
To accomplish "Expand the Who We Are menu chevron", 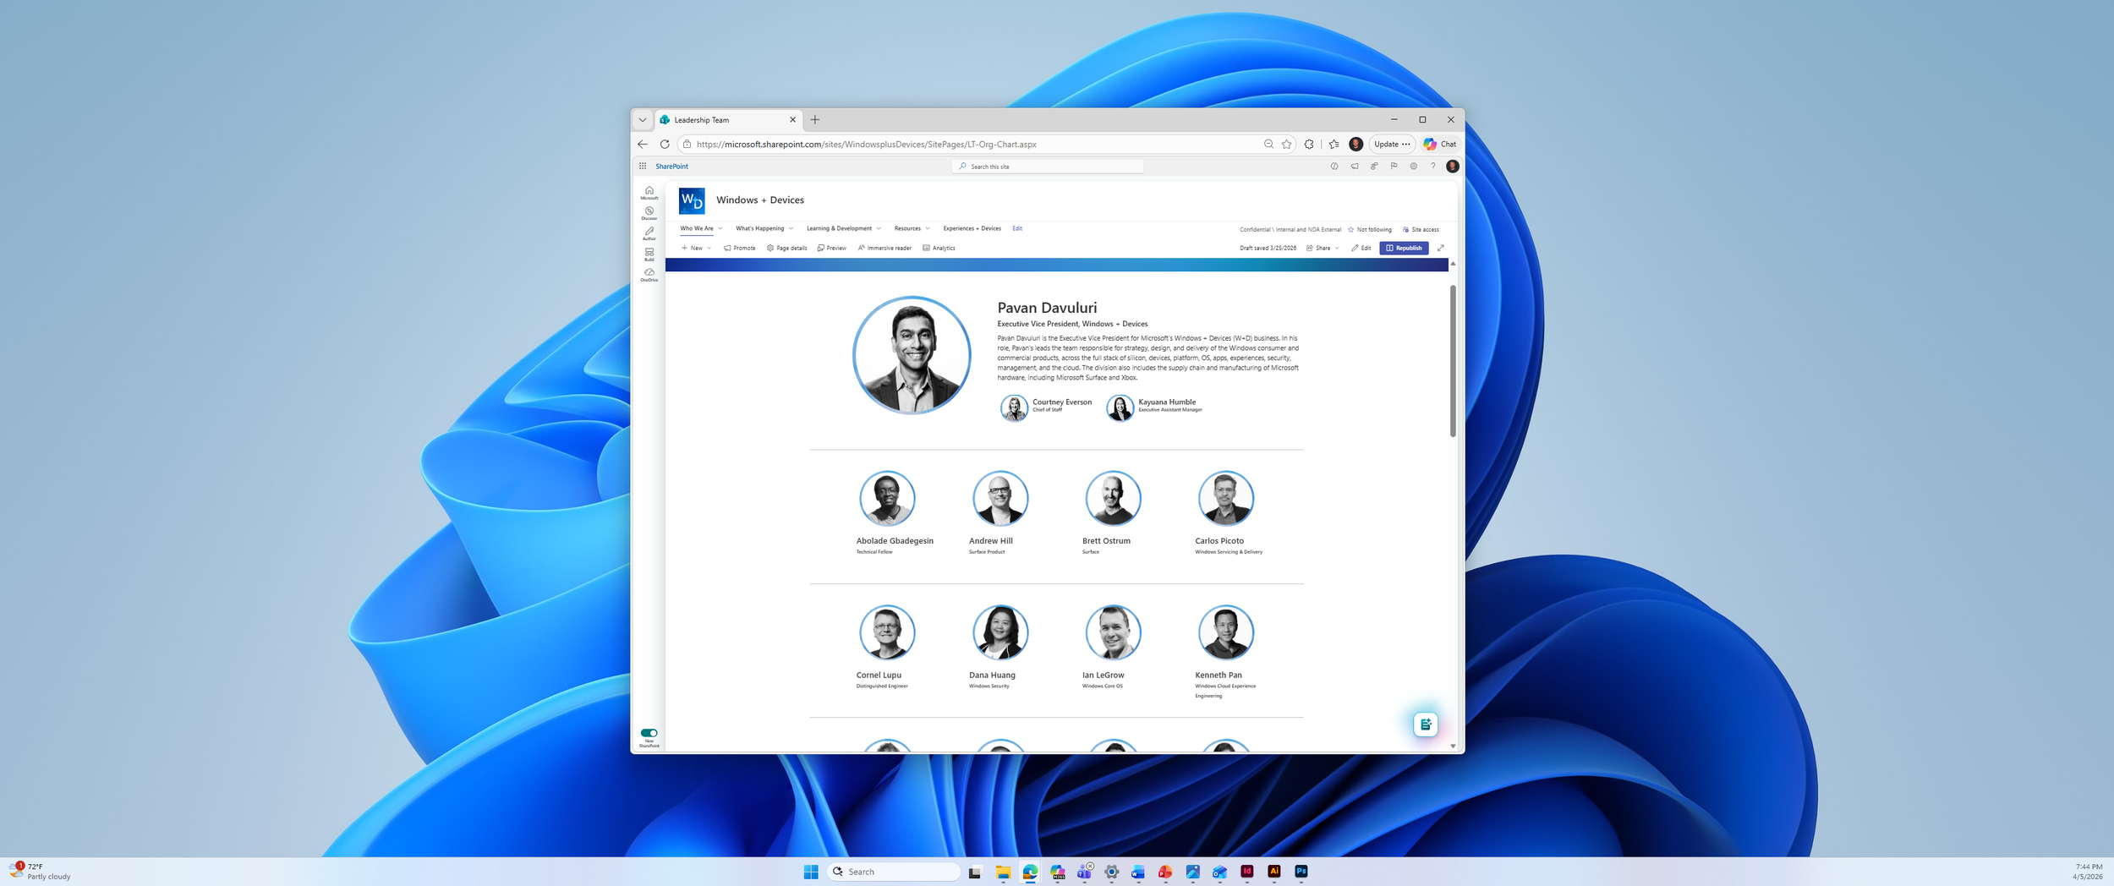I will (720, 229).
